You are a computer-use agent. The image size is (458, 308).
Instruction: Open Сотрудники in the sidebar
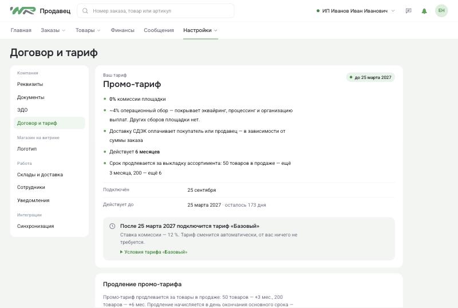tap(49, 187)
